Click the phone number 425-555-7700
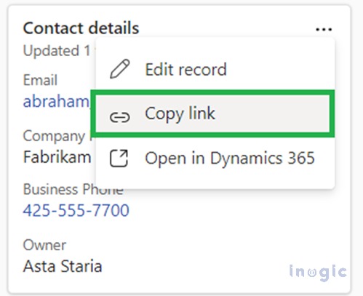Screen dimensions: 363x296 76,210
